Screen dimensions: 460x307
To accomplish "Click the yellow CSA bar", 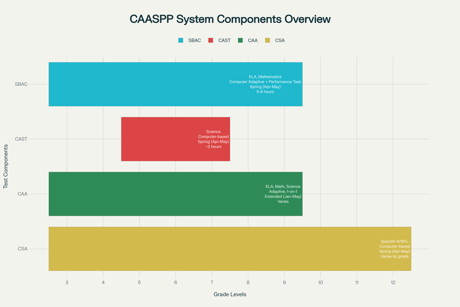I will point(230,249).
